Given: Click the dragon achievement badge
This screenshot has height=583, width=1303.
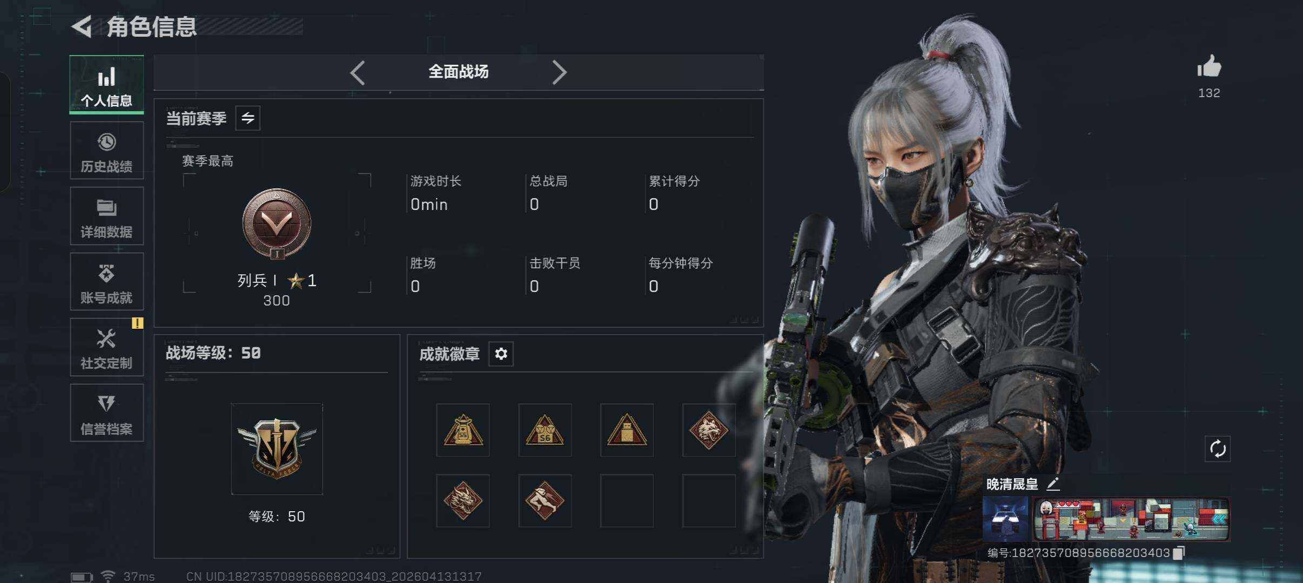Looking at the screenshot, I should [463, 501].
